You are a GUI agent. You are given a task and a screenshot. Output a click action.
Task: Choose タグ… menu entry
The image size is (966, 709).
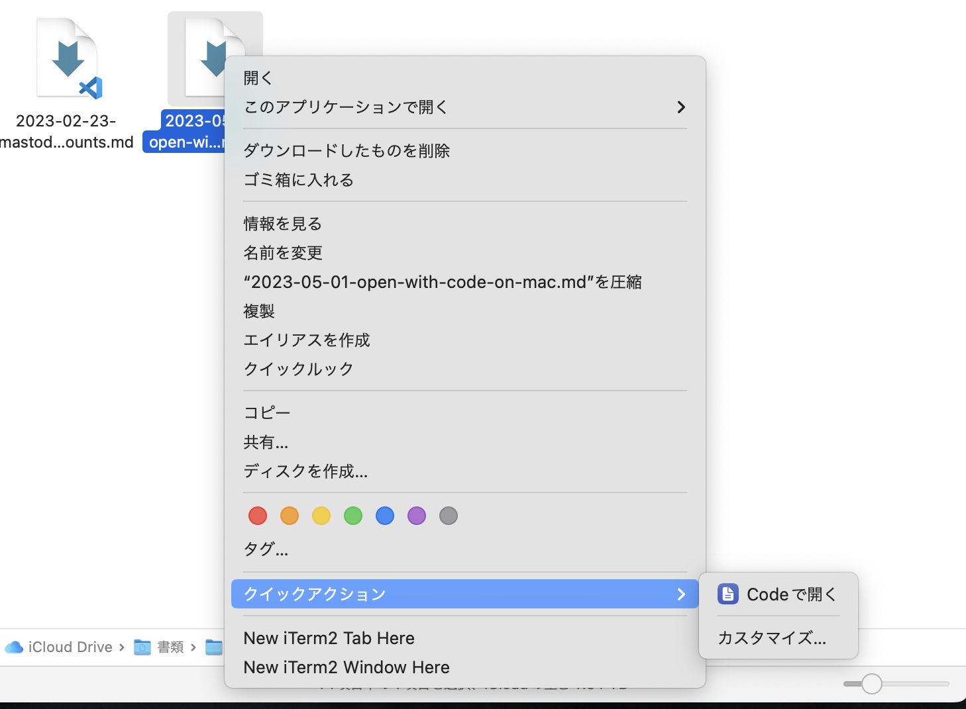point(464,549)
